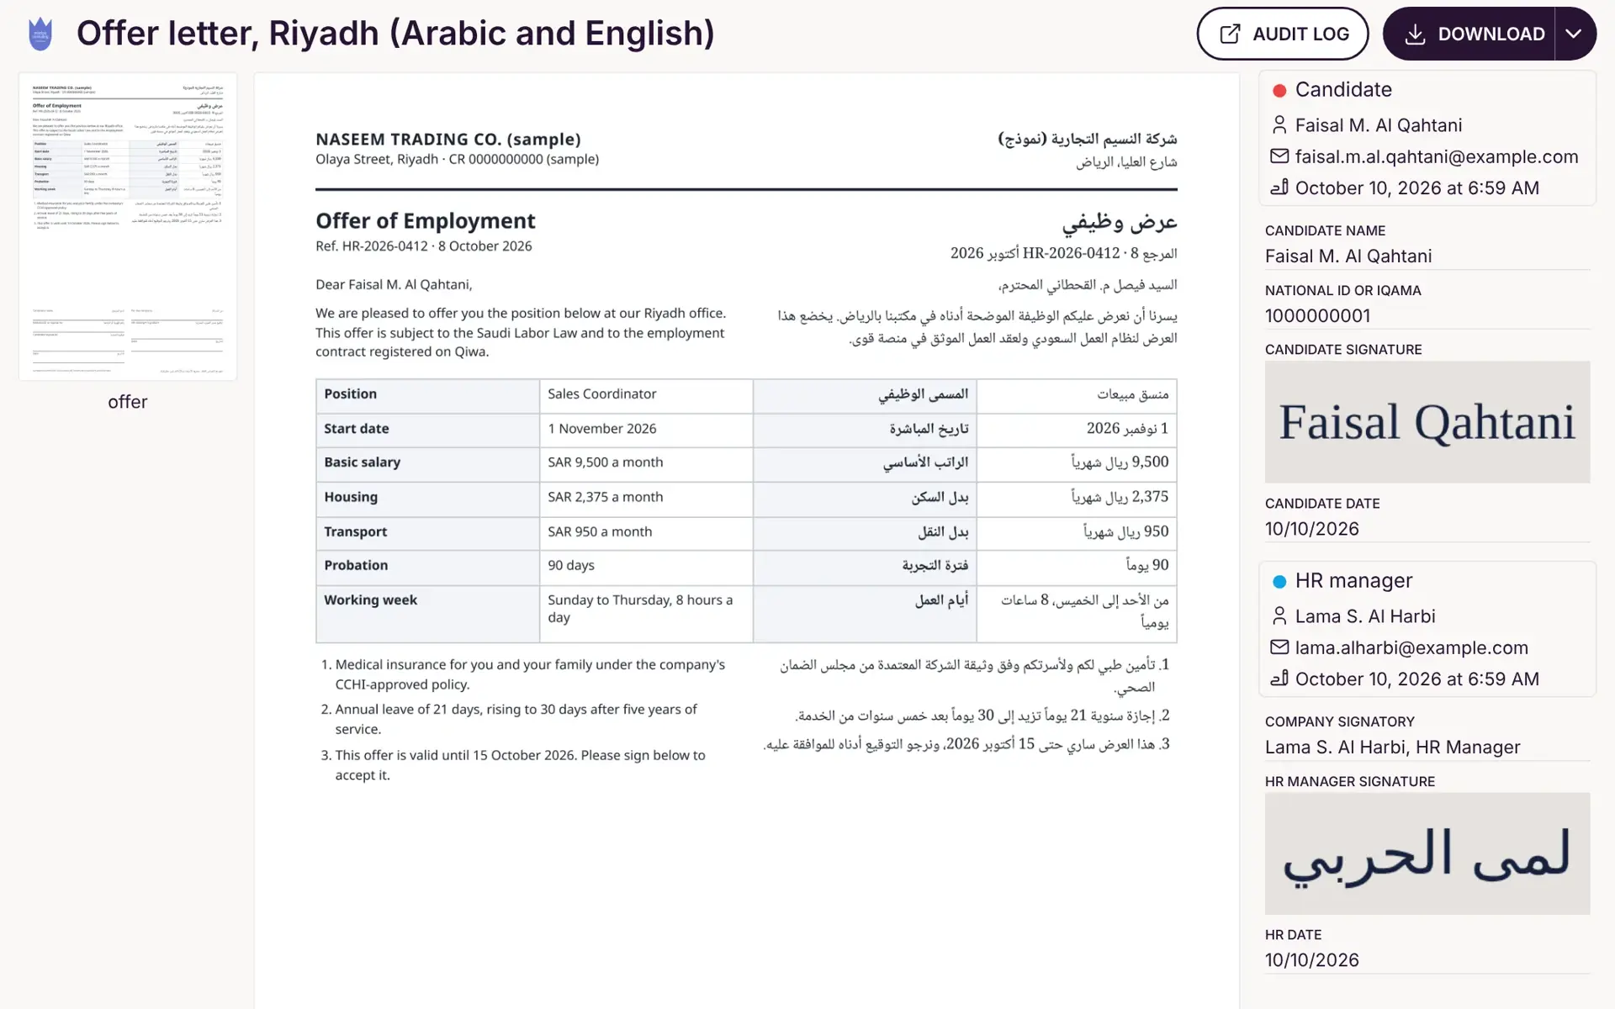Screen dimensions: 1615x1009
Task: Click the 'Ref. HR-2026-0412' reference line
Action: click(424, 246)
